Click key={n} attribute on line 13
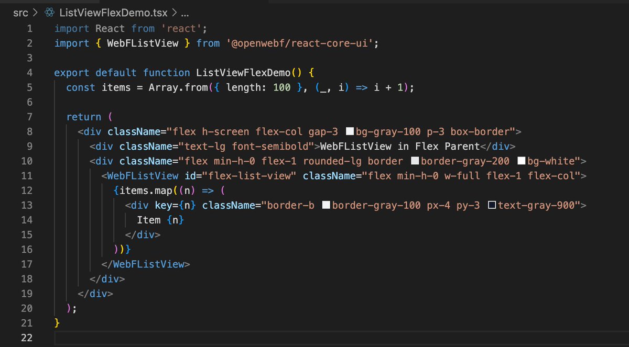The width and height of the screenshot is (629, 347). pos(176,205)
